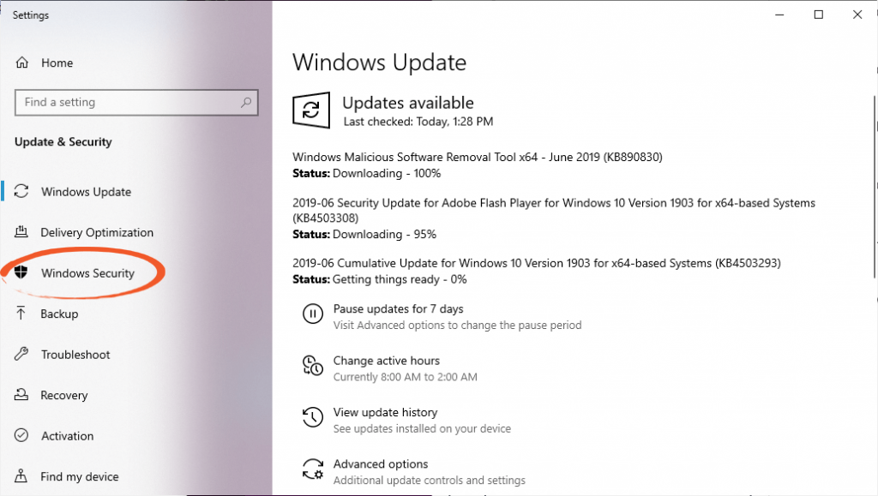Viewport: 878px width, 496px height.
Task: Select Delivery Optimization in the sidebar
Action: pos(97,232)
